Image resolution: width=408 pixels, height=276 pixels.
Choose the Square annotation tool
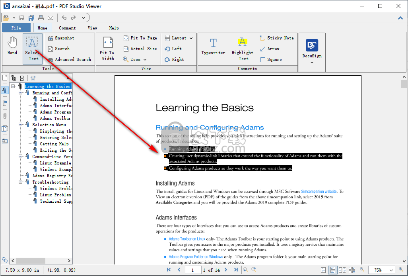click(271, 59)
